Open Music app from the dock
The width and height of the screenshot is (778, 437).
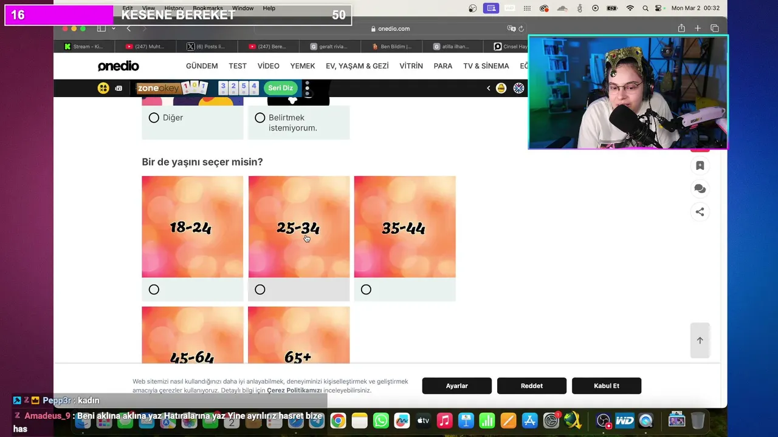pyautogui.click(x=444, y=421)
